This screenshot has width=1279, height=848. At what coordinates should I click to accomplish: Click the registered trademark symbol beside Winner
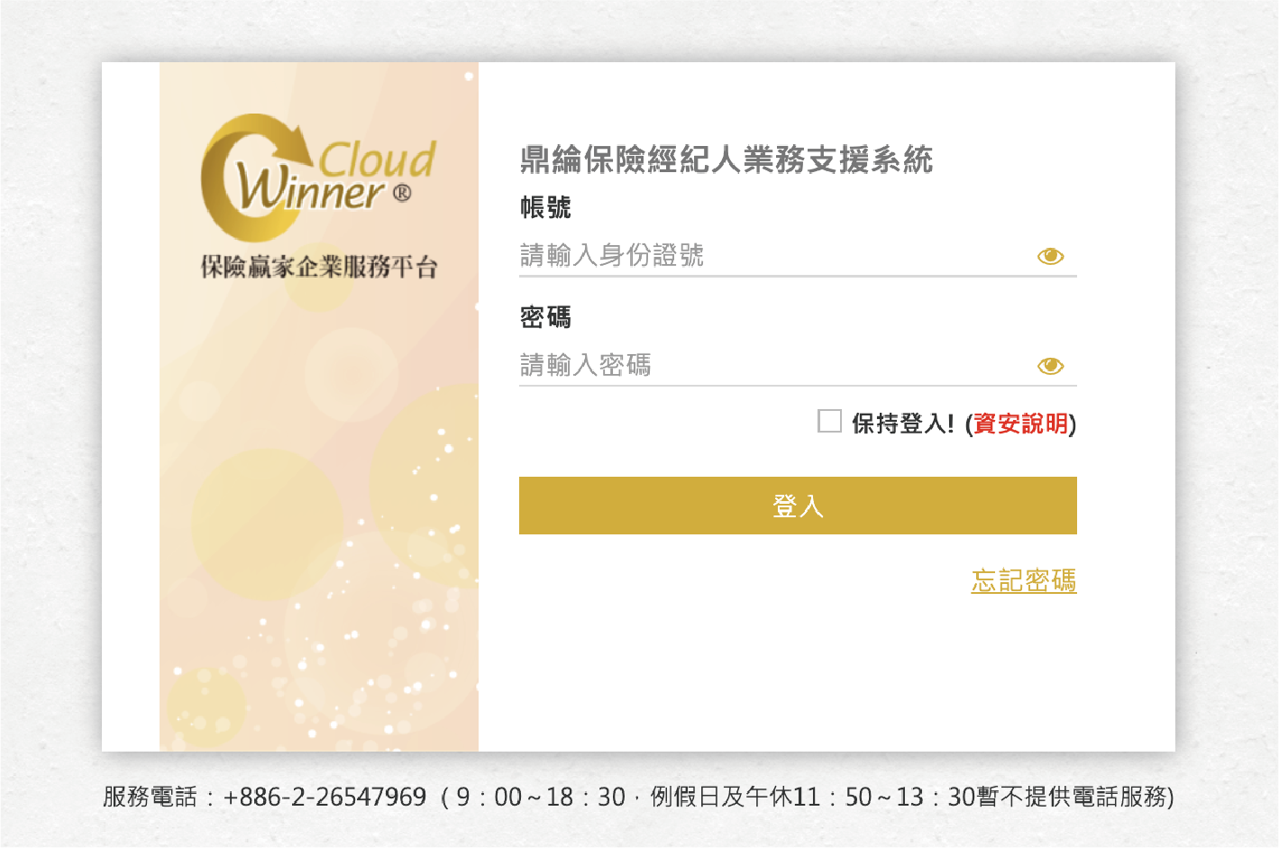[x=402, y=193]
